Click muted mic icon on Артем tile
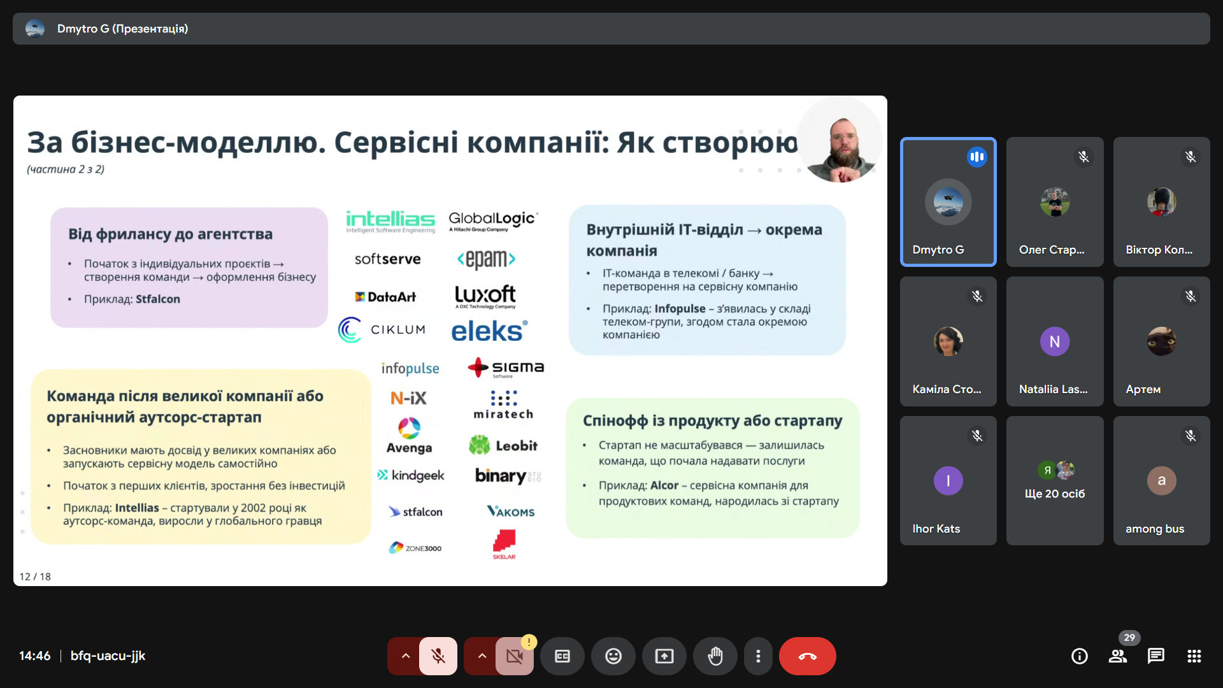Viewport: 1223px width, 688px height. [x=1191, y=296]
